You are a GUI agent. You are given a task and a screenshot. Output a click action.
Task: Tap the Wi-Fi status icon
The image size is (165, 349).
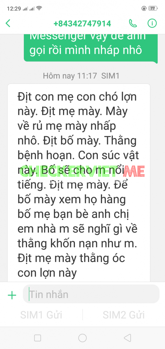click(39, 8)
